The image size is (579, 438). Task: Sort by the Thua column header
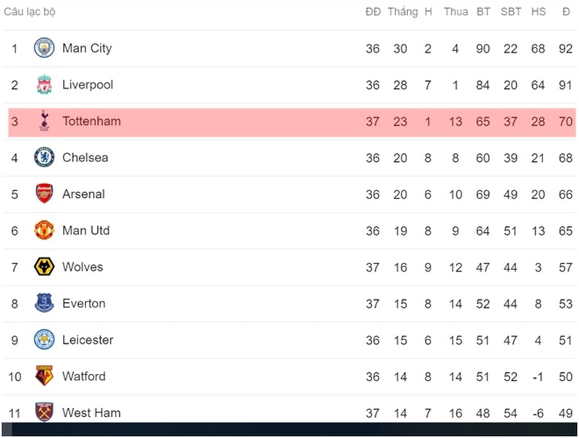pyautogui.click(x=455, y=12)
